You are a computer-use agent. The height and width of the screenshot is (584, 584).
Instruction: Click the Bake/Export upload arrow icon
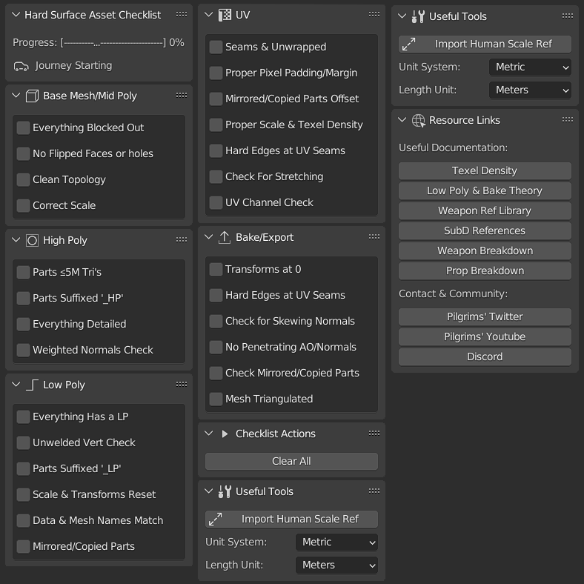click(x=225, y=237)
